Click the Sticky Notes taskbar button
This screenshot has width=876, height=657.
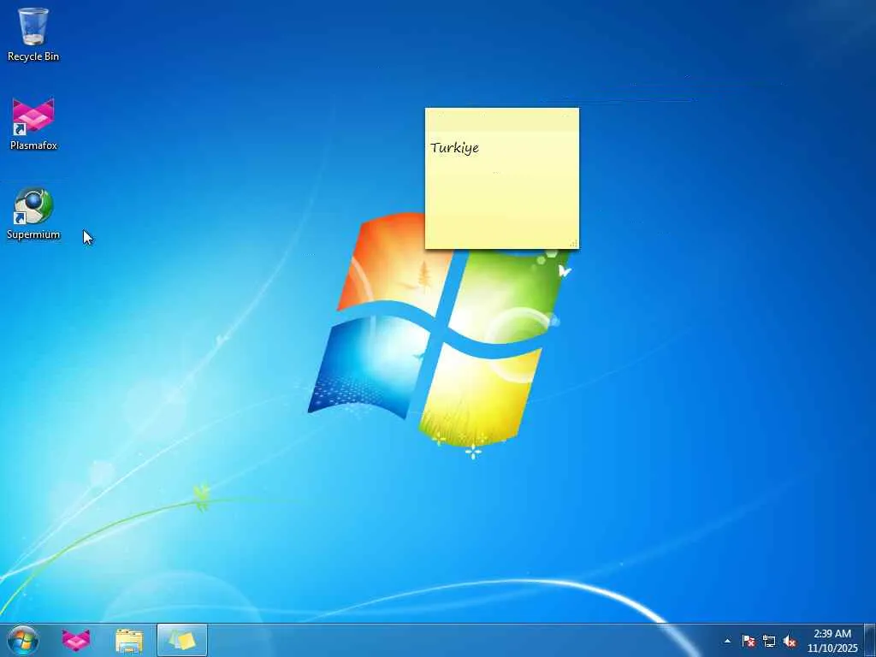click(182, 640)
